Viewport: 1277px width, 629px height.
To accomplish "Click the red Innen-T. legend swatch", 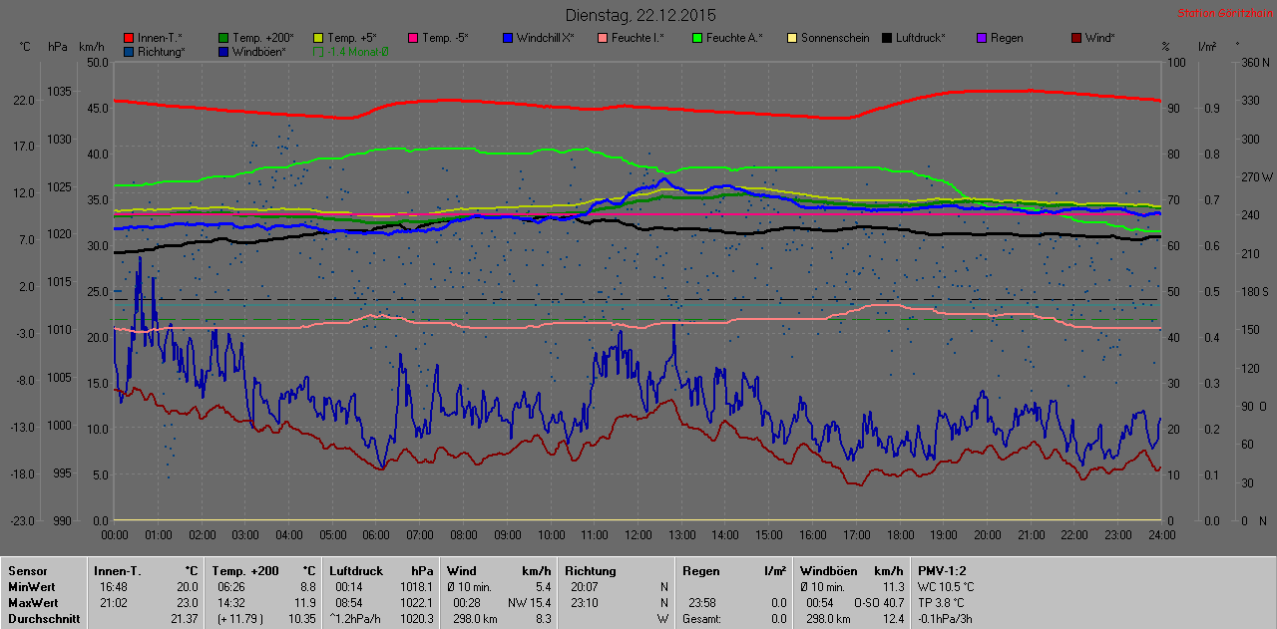I will 129,38.
